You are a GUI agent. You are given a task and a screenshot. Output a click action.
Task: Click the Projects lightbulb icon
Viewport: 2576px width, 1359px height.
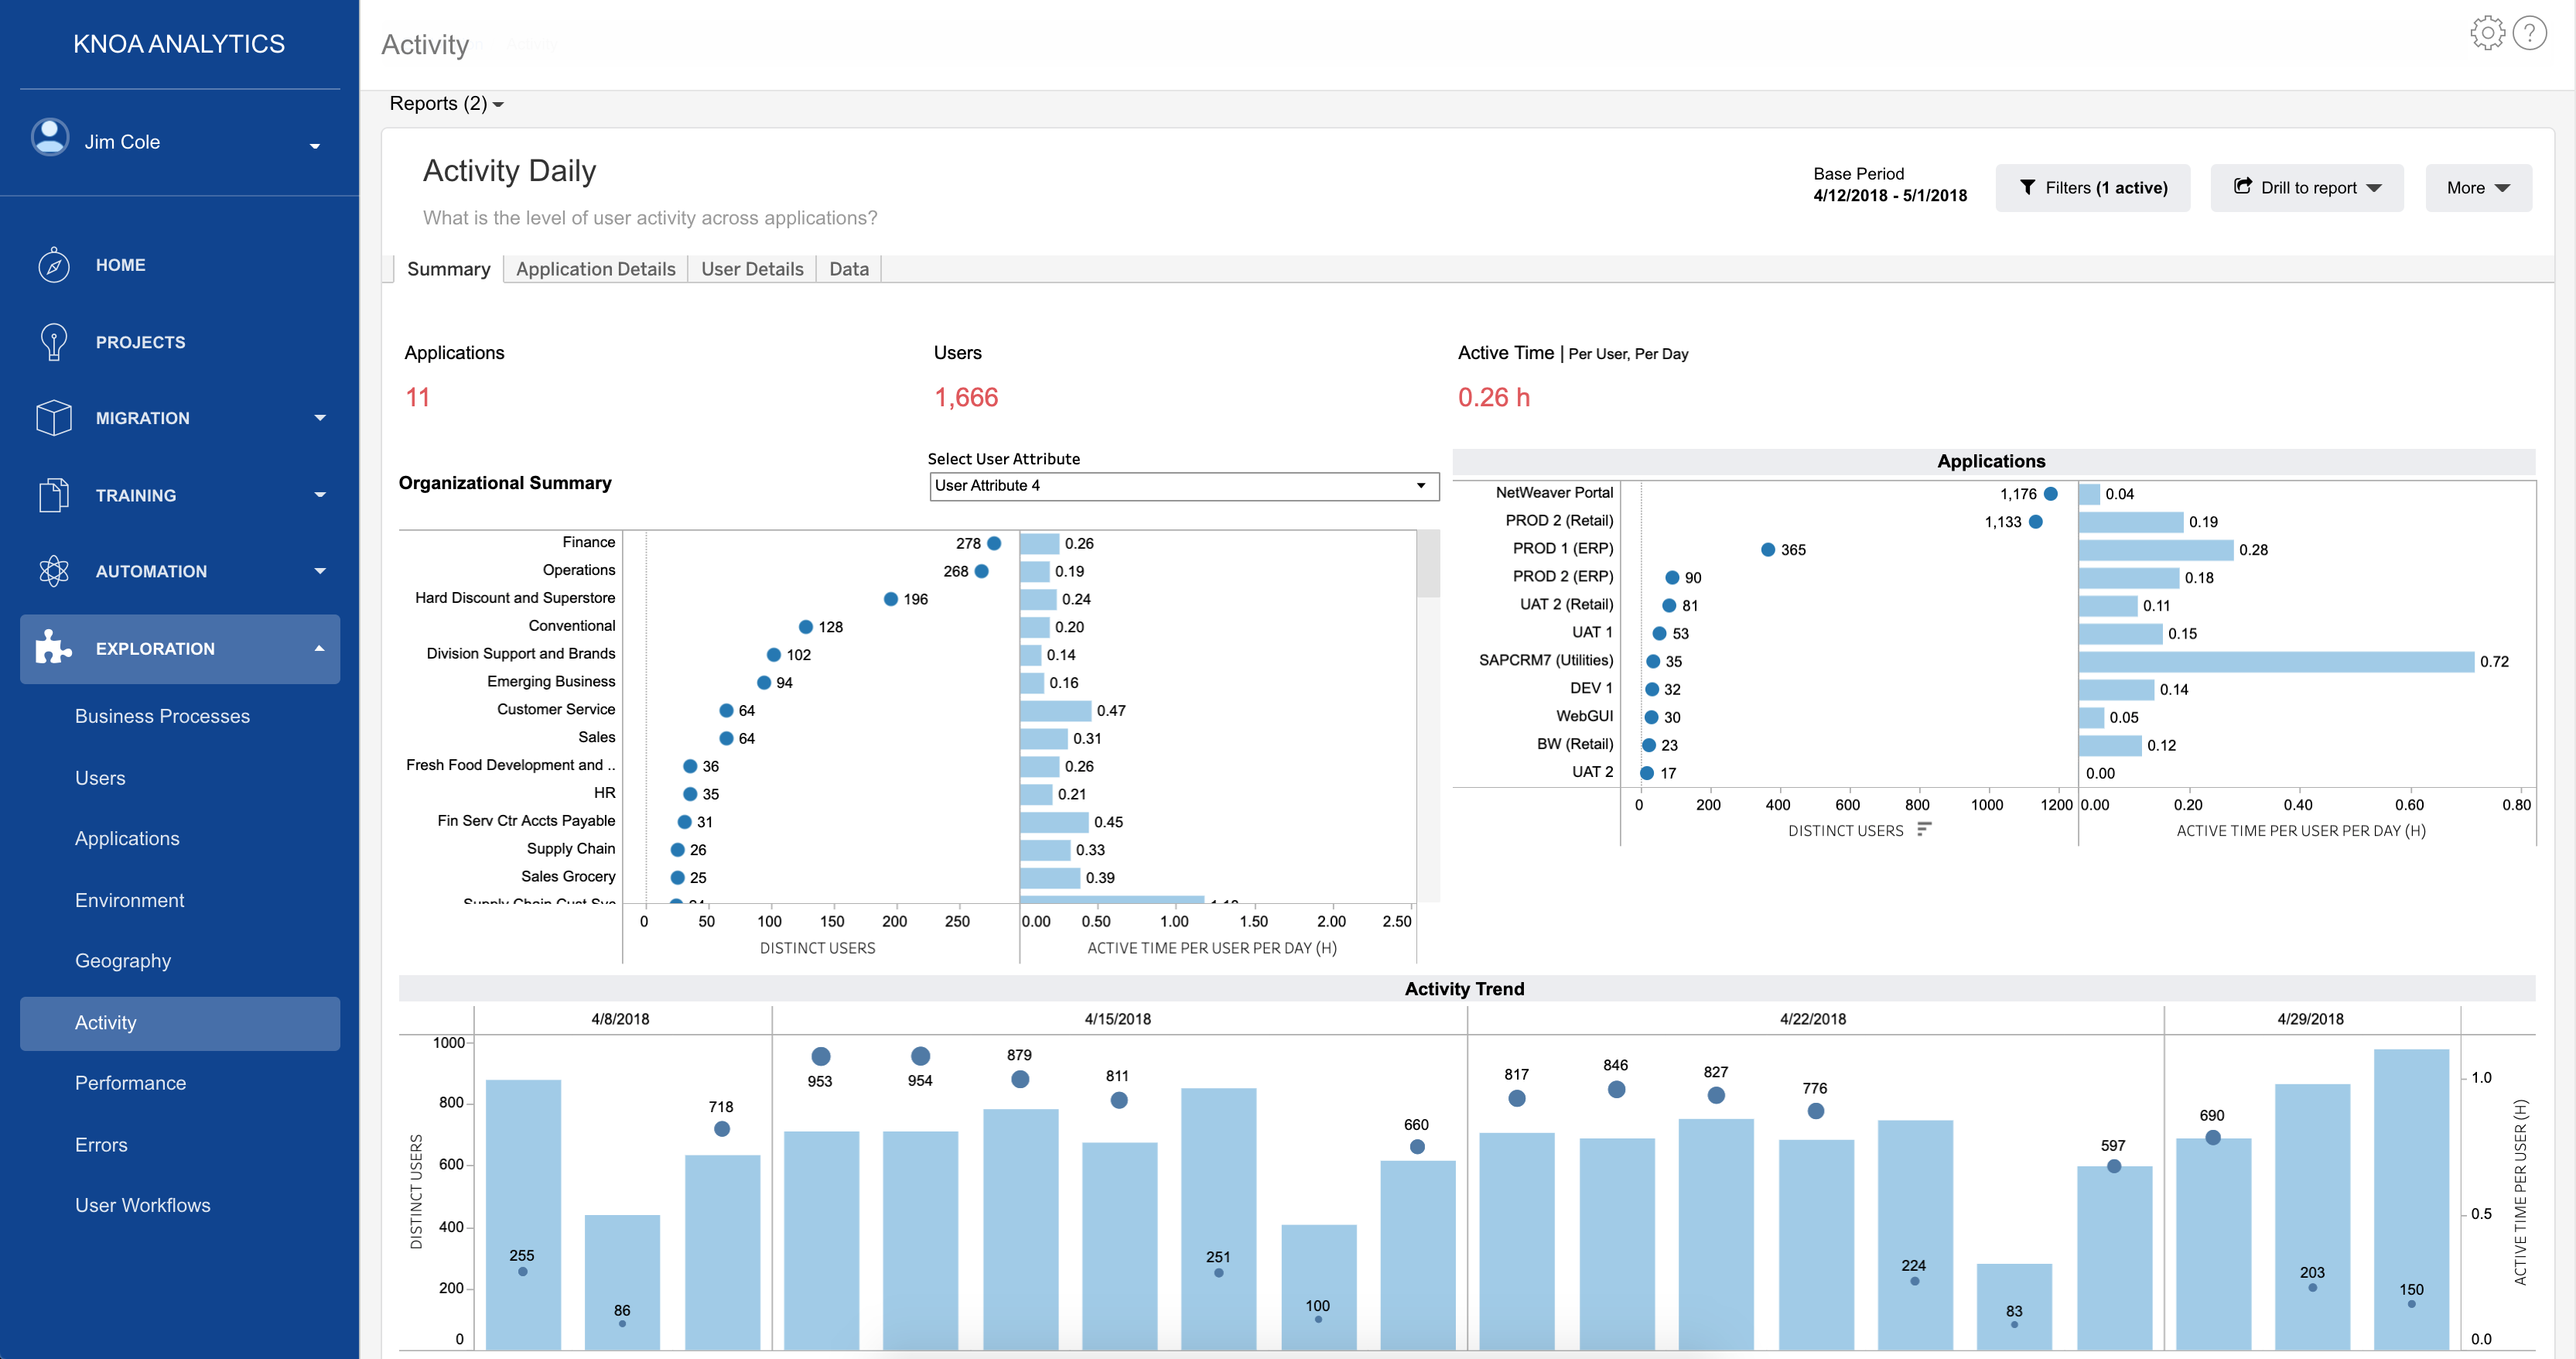tap(53, 341)
